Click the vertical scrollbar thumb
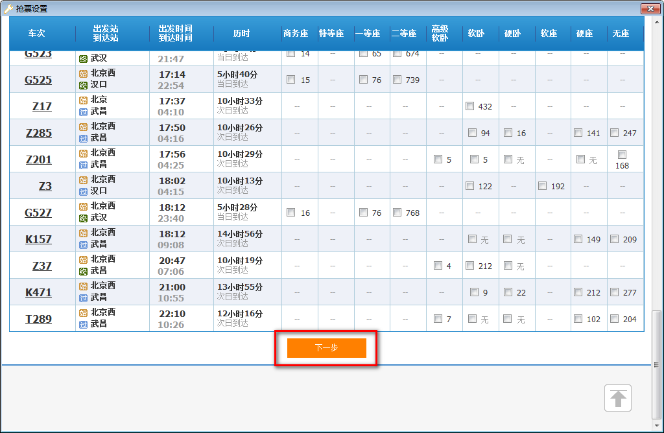The width and height of the screenshot is (664, 433). (656, 364)
